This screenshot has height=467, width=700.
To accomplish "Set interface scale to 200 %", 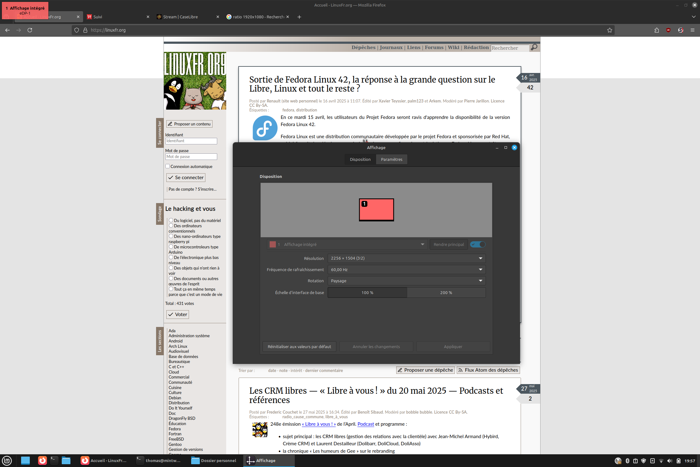I will (x=446, y=292).
